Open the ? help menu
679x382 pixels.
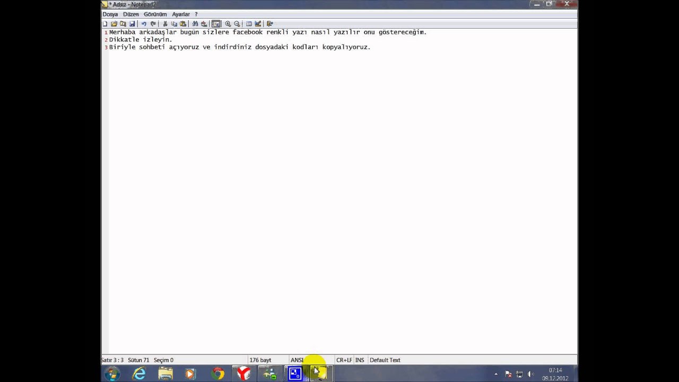tap(196, 14)
